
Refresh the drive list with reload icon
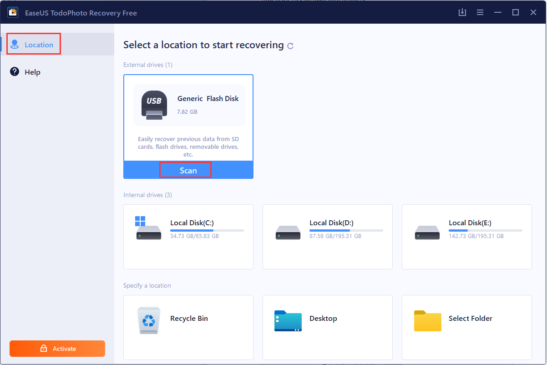point(290,46)
